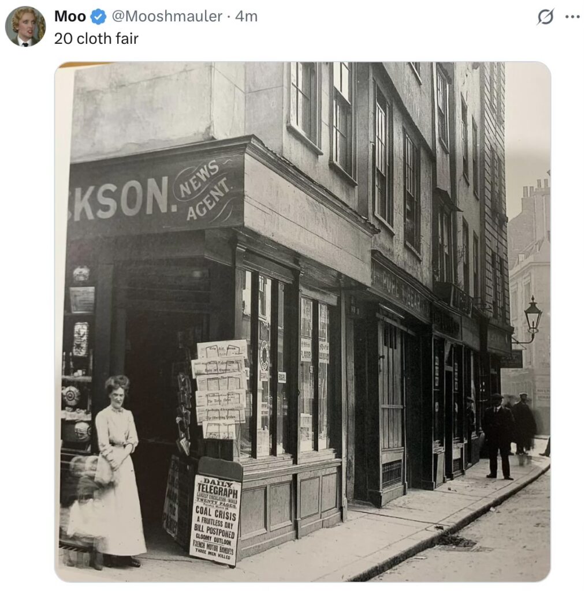Visit the @Mooshmauler handle link
Viewport: 585px width, 591px height.
coord(167,17)
